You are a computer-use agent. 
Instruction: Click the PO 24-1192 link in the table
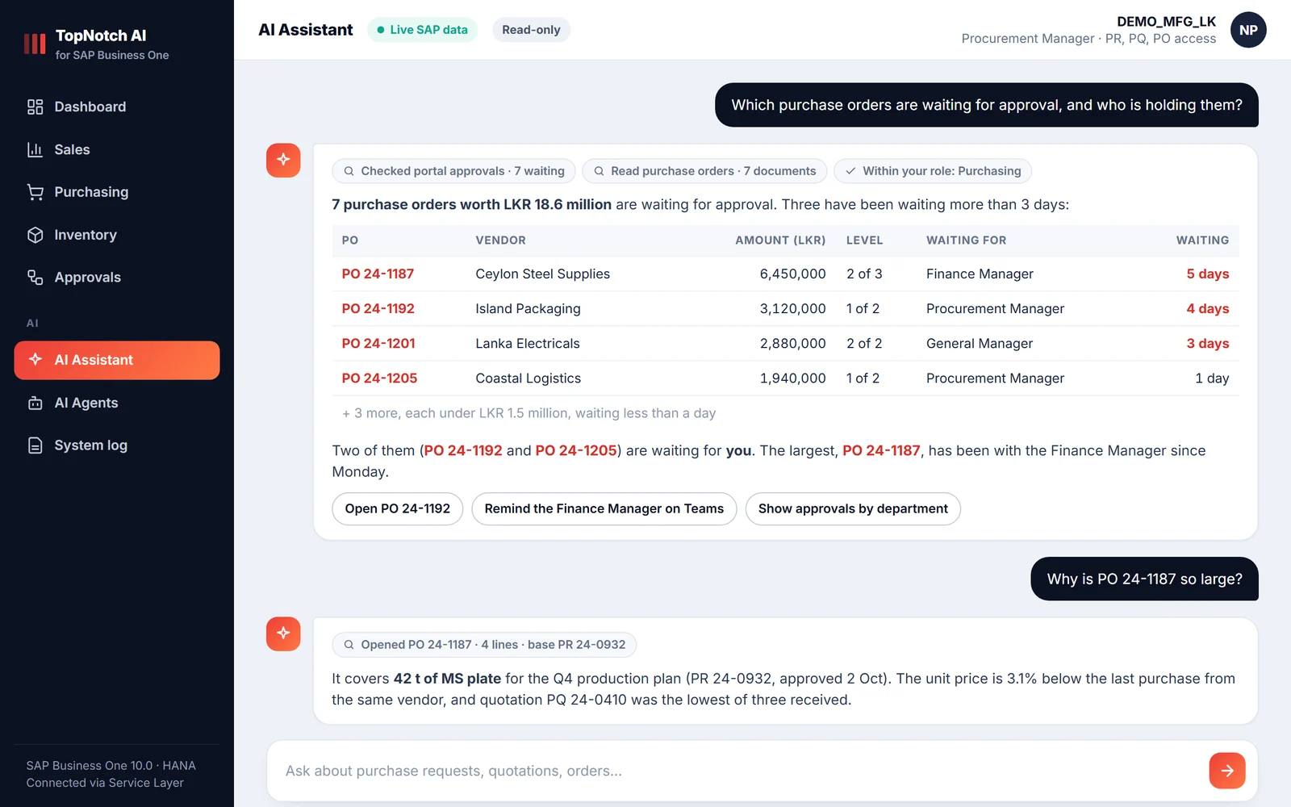(378, 309)
